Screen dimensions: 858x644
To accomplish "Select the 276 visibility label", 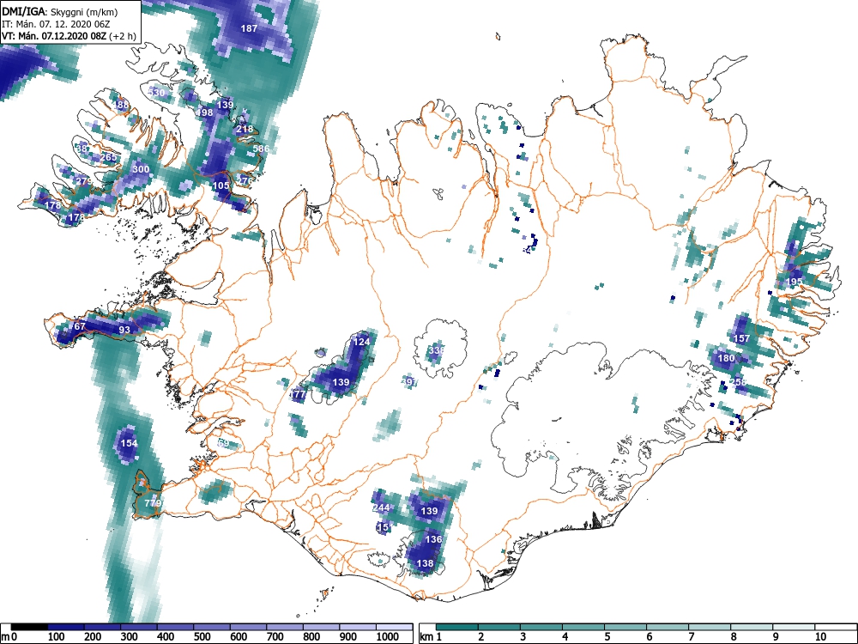I will pyautogui.click(x=245, y=180).
